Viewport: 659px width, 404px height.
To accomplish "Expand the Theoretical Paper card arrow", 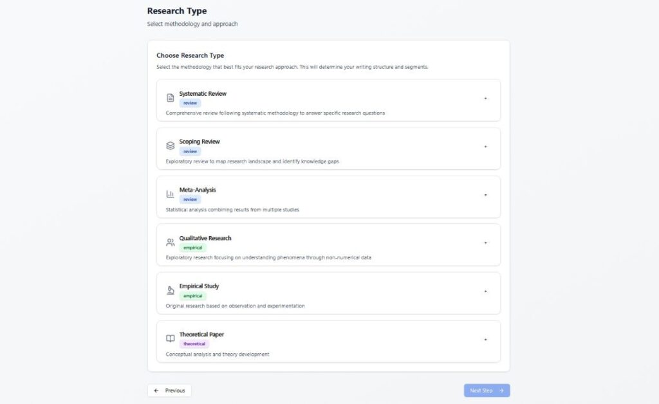I will click(485, 340).
